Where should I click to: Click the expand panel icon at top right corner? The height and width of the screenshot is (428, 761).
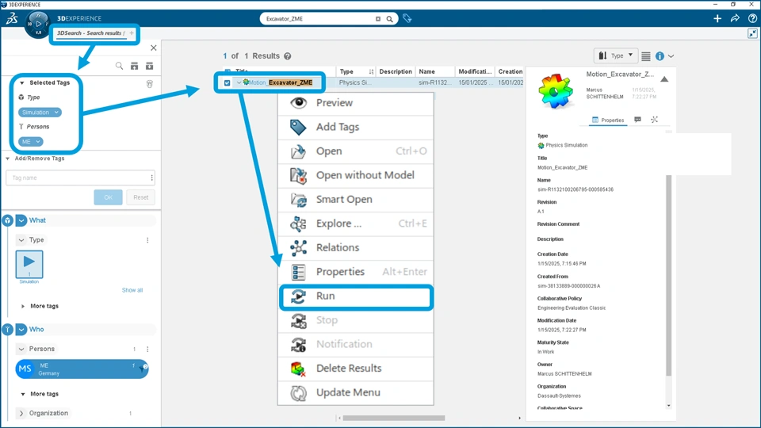(752, 33)
